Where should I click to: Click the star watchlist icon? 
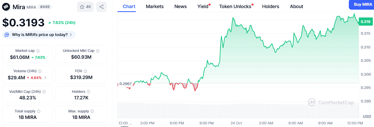(x=82, y=7)
